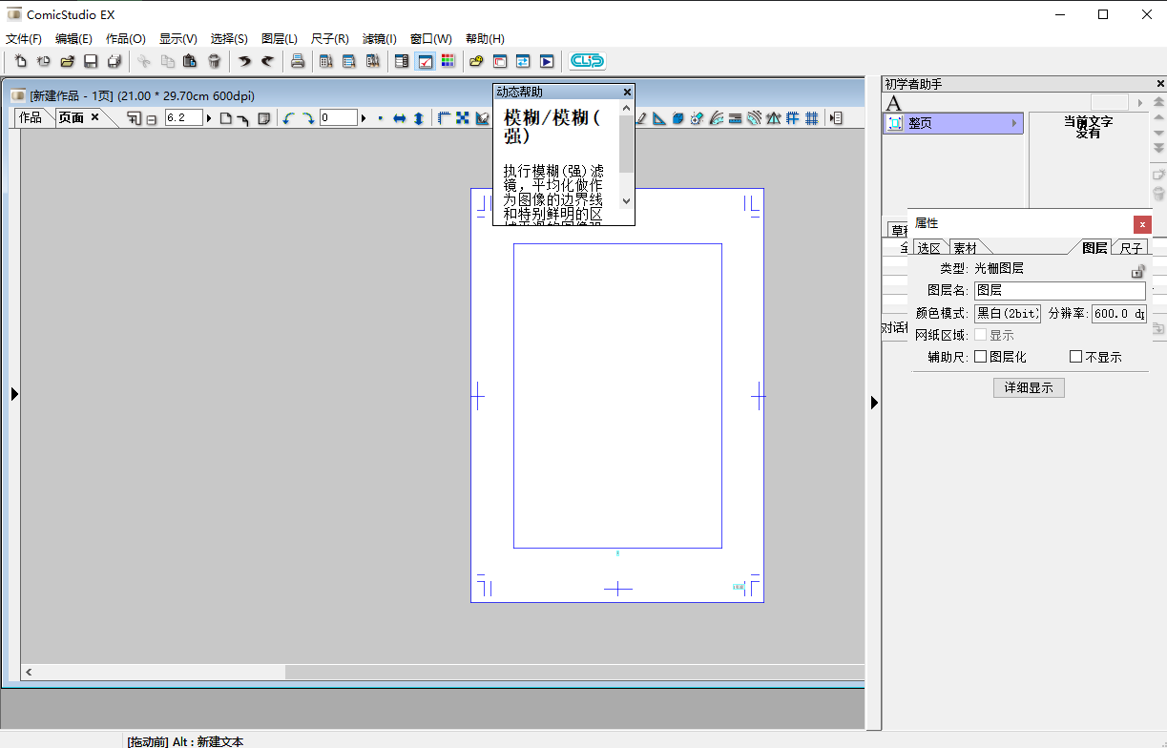Select the New Page icon on toolbar
This screenshot has width=1167, height=748.
pyautogui.click(x=20, y=61)
